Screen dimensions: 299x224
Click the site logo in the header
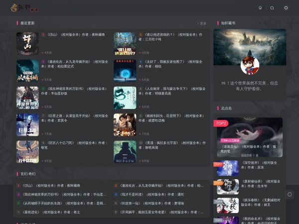(25, 8)
